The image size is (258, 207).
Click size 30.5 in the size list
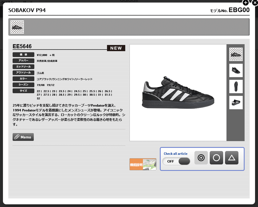click(x=92, y=95)
